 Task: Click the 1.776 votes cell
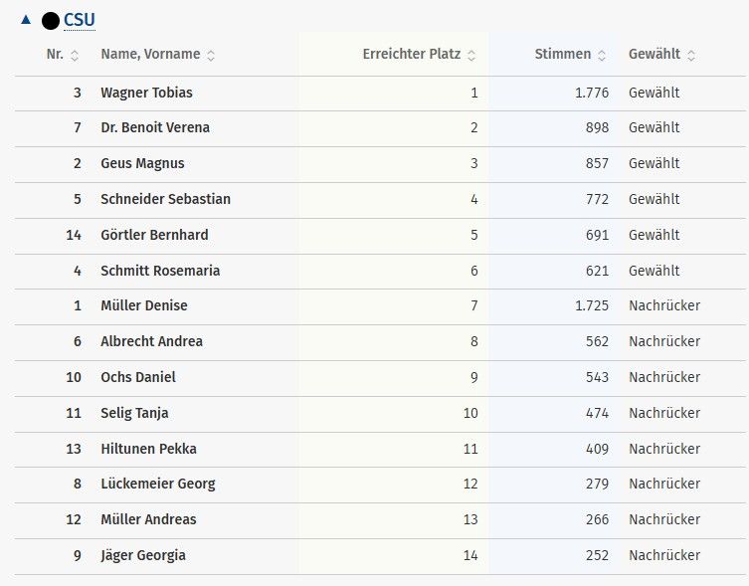tap(591, 93)
